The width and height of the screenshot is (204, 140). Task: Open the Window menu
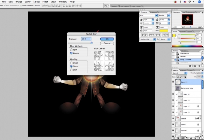click(63, 2)
